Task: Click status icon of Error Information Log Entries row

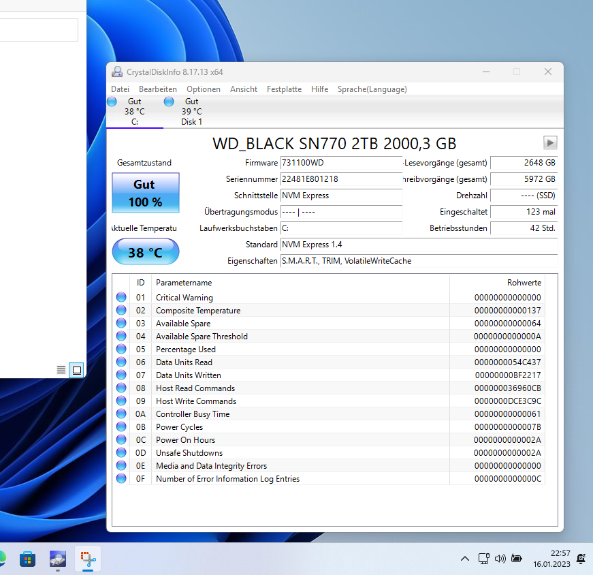Action: [121, 478]
